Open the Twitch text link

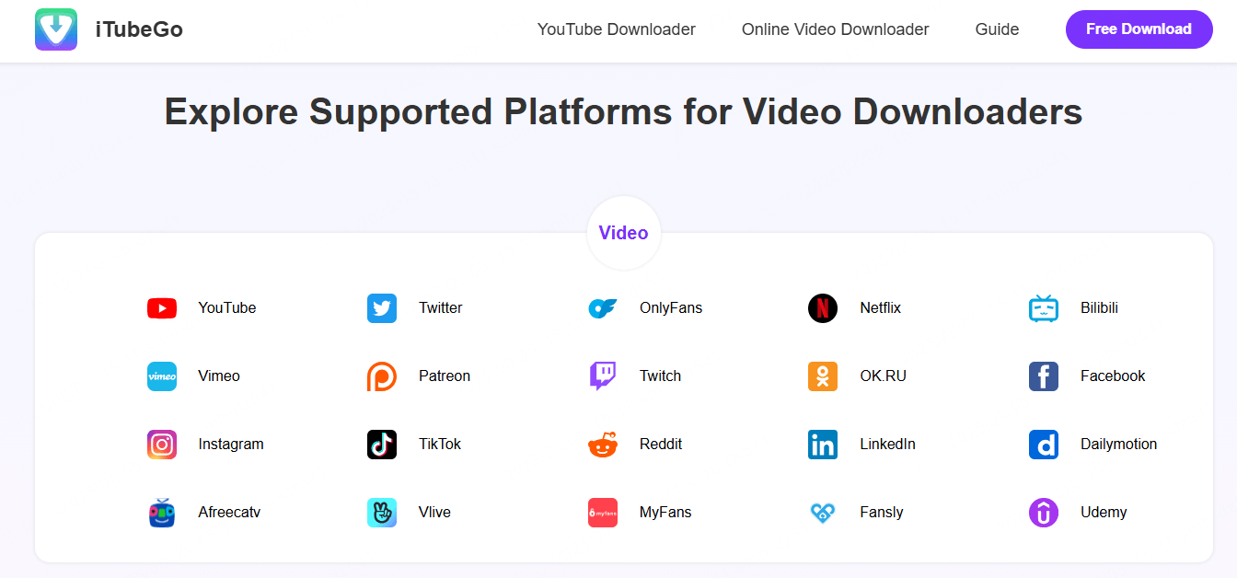(661, 376)
